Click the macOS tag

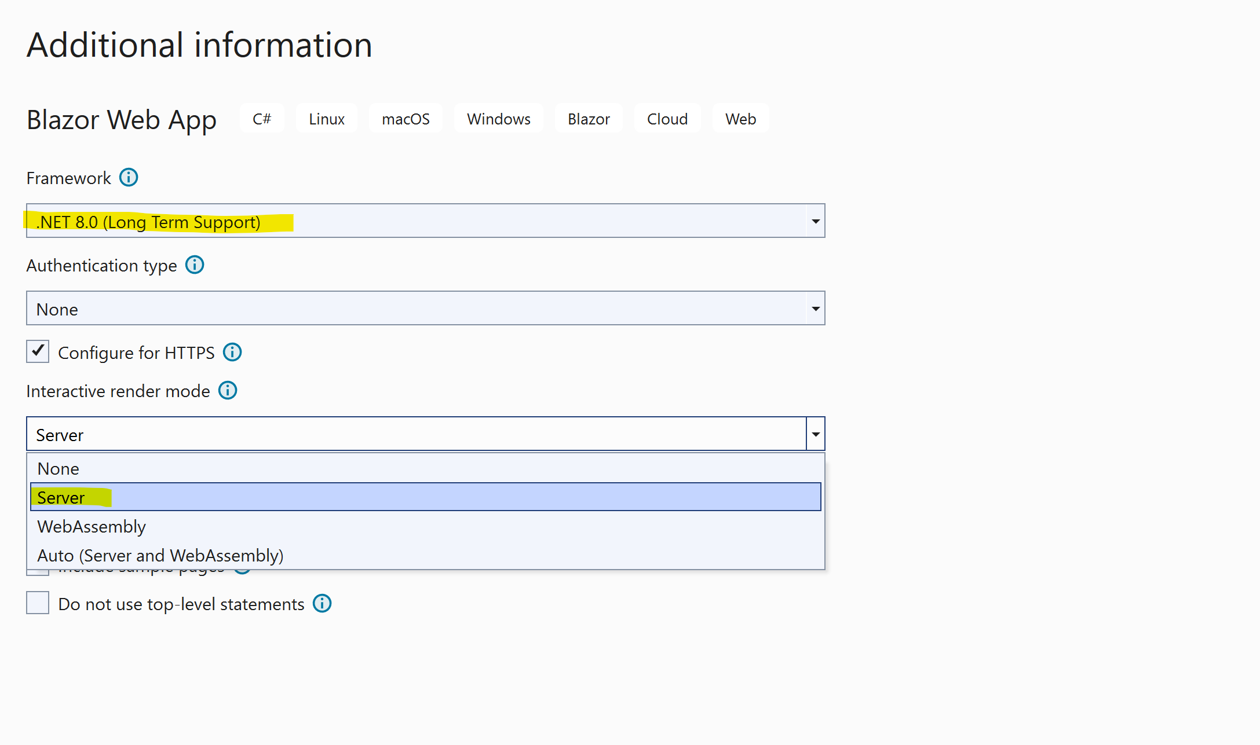tap(406, 119)
